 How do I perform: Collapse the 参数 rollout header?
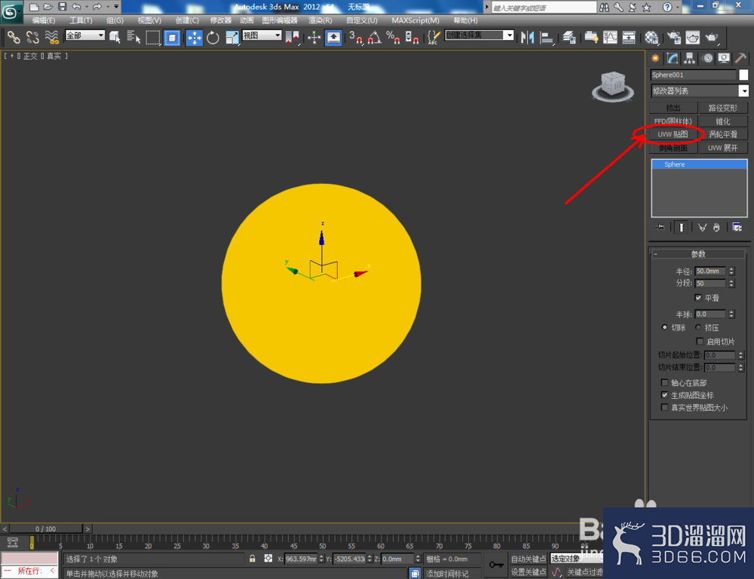click(697, 254)
